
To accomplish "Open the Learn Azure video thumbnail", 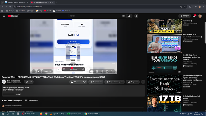I will (x=164, y=43).
